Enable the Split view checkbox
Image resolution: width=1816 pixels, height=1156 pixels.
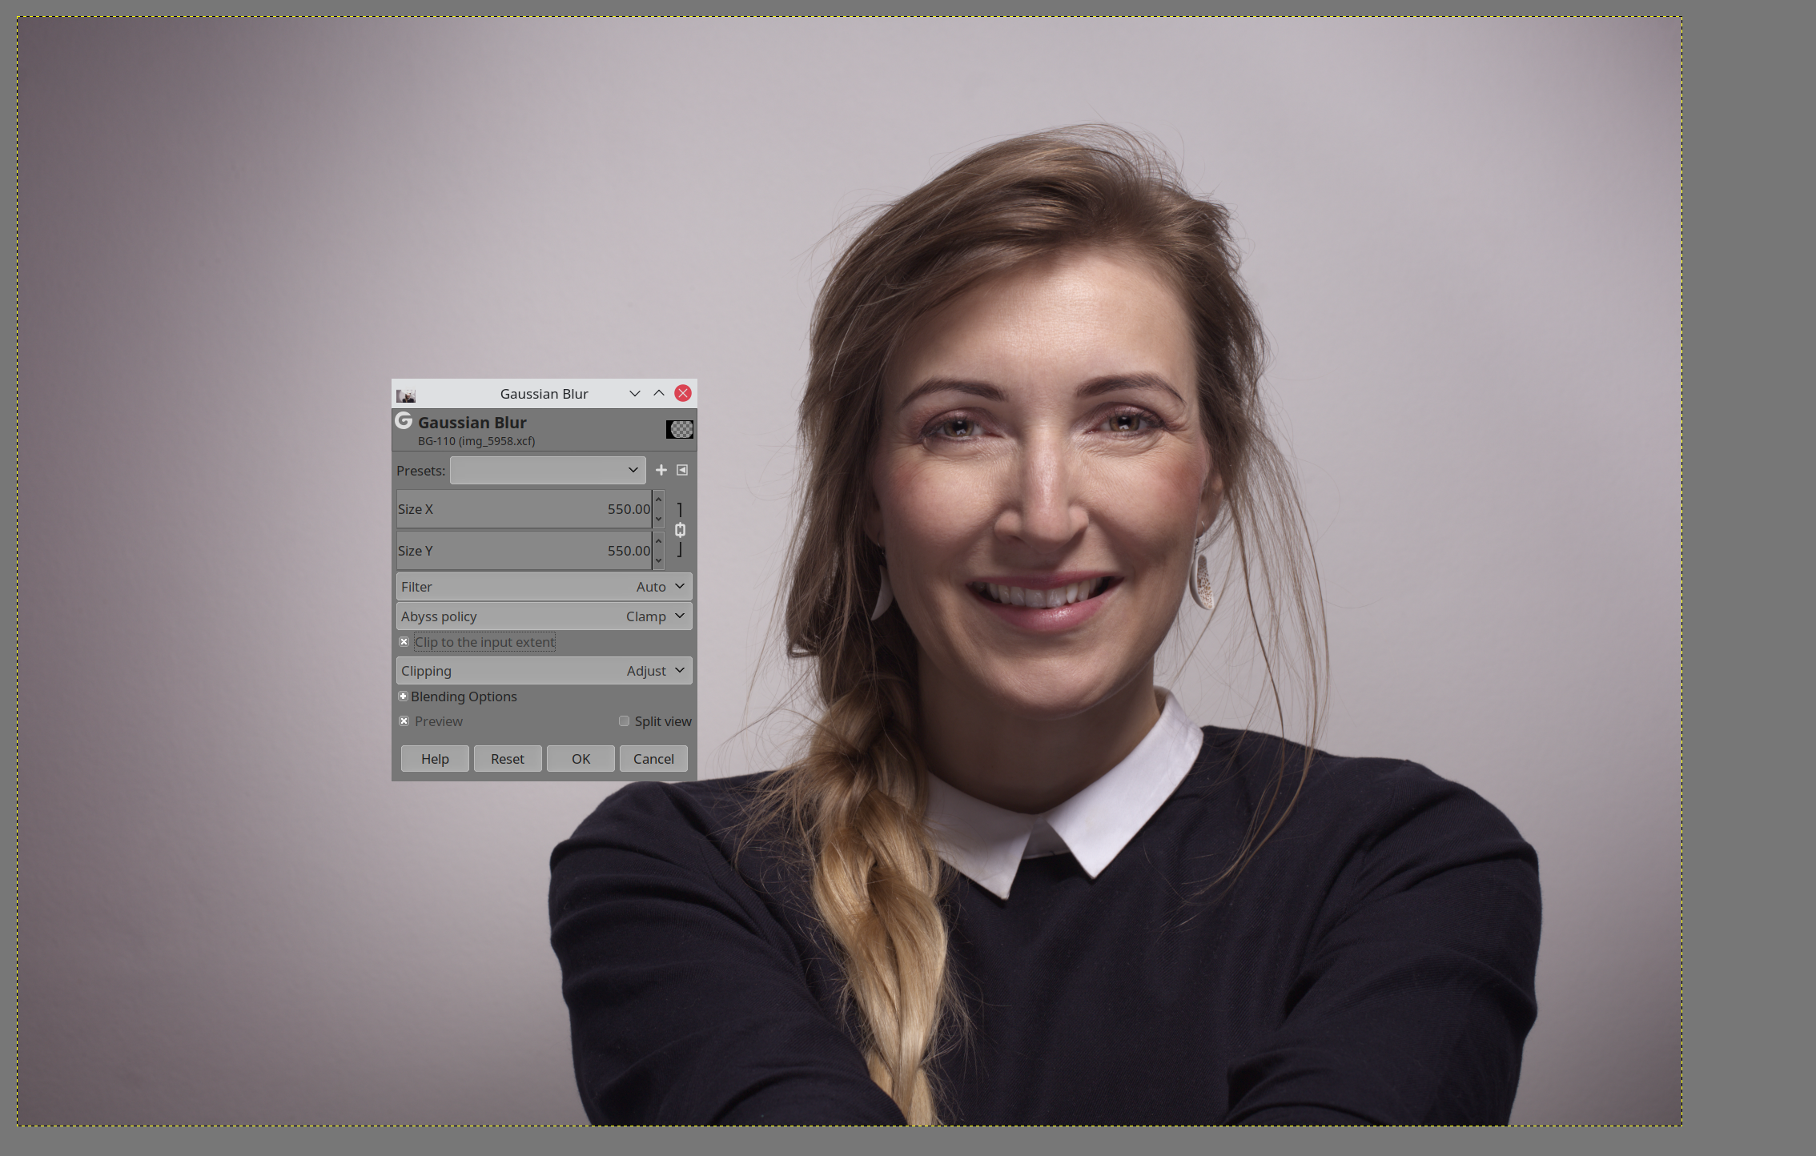(625, 721)
